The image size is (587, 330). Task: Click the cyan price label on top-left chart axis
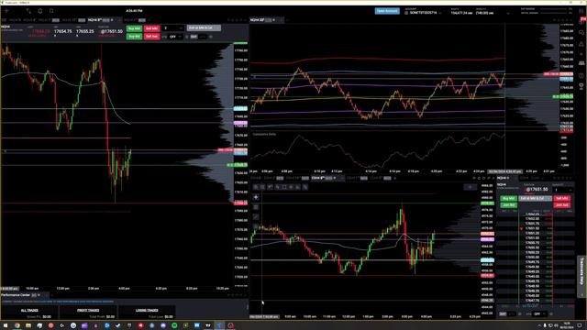click(240, 108)
